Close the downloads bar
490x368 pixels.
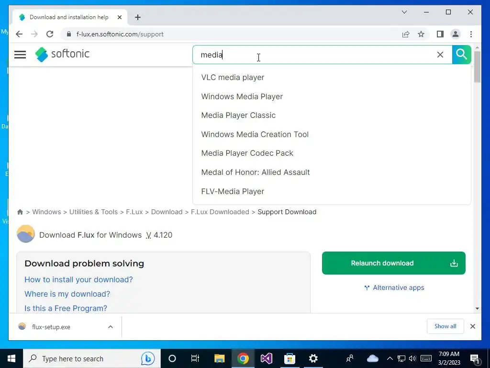pos(472,326)
